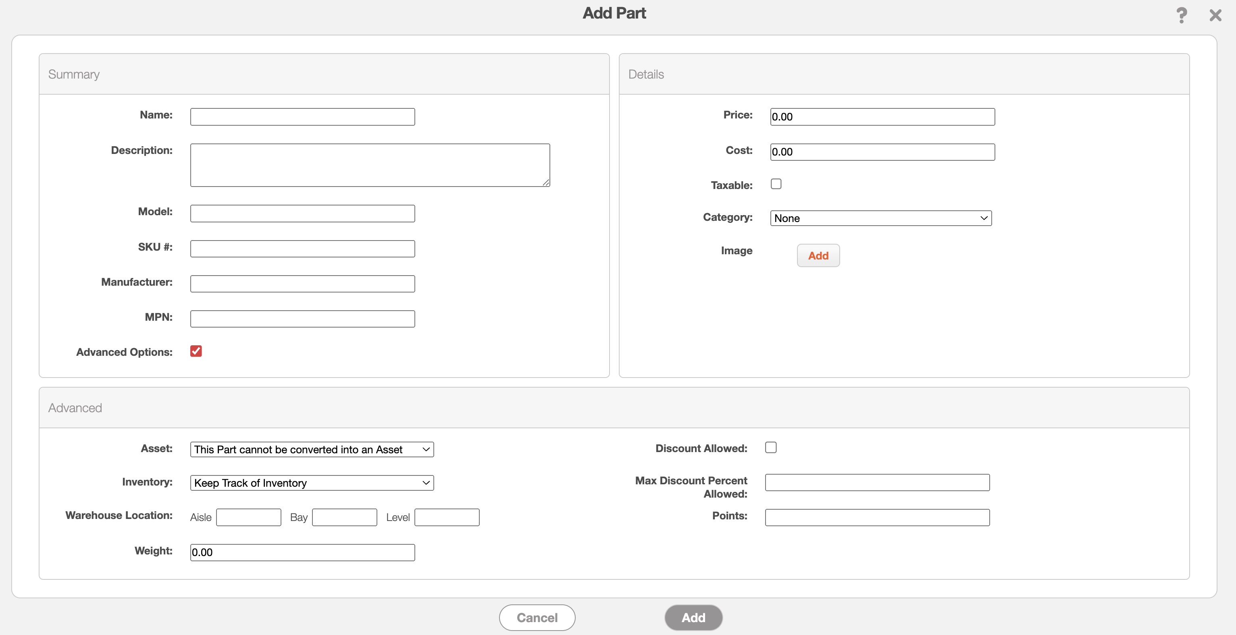Viewport: 1236px width, 635px height.
Task: Close the Add Part dialog
Action: (x=1215, y=15)
